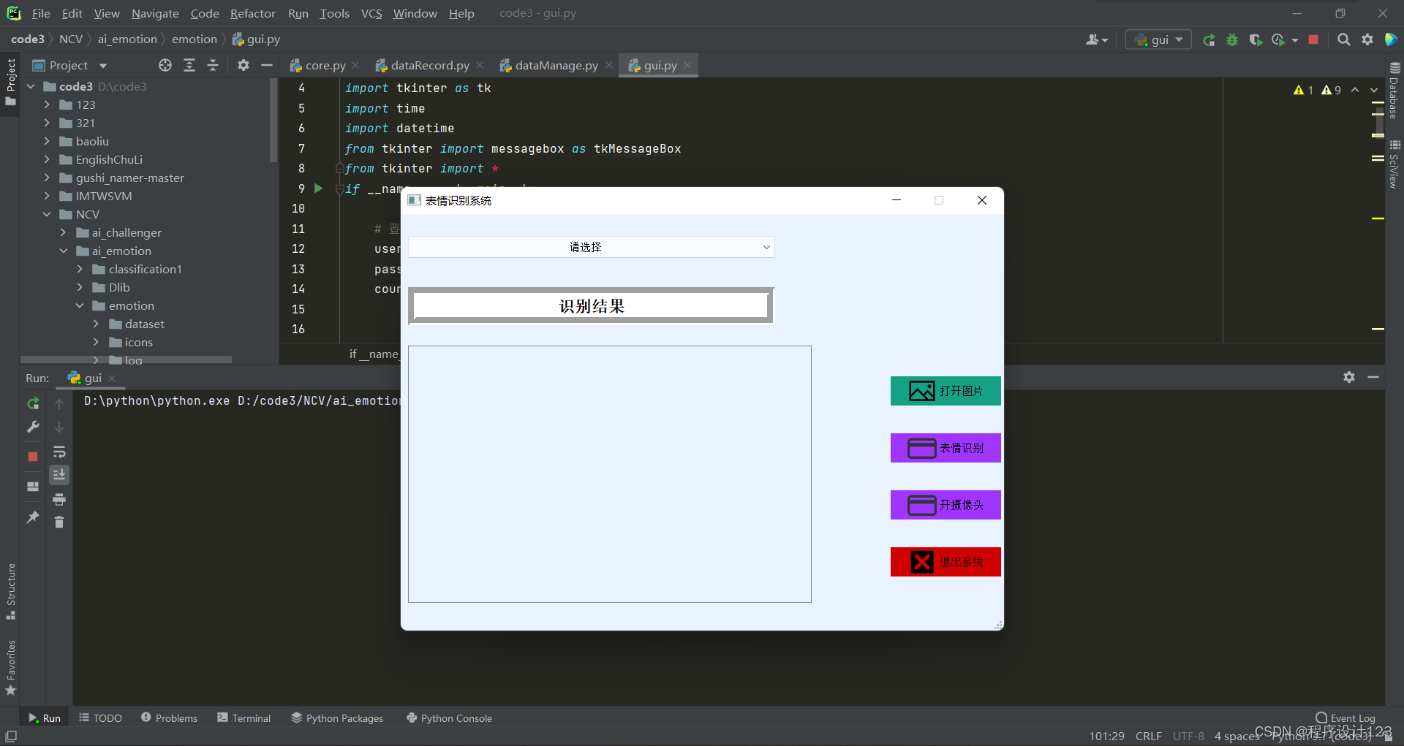Toggle soft-wrap icon in Run console
Screen dimensions: 1404x746
click(x=59, y=452)
